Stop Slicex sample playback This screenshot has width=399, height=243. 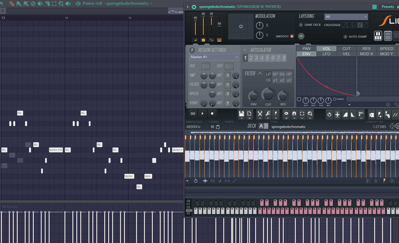(x=212, y=113)
